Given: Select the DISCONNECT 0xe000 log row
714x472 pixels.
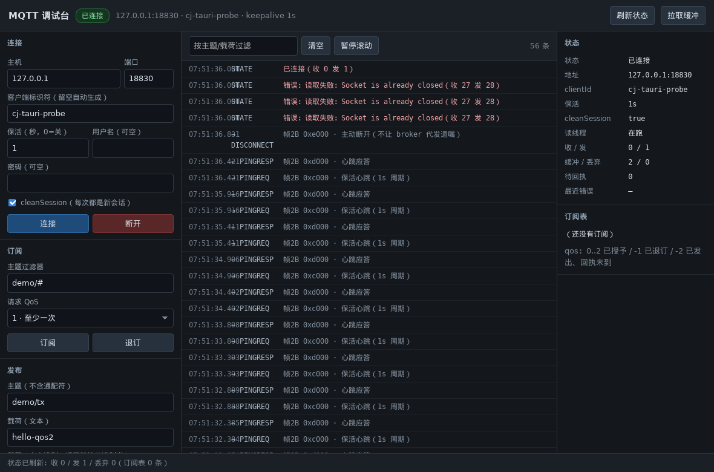Looking at the screenshot, I should tap(369, 140).
